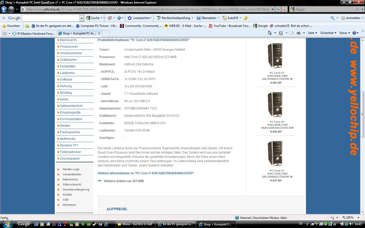
Task: Open the Übersetzen dropdown arrow
Action: click(218, 18)
